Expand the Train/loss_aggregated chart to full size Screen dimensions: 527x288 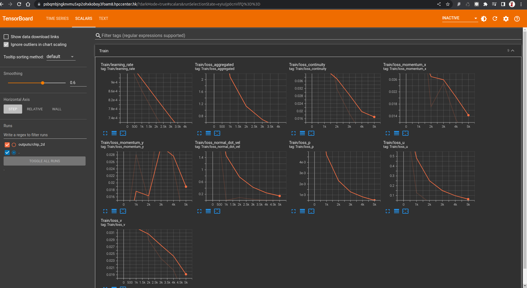(199, 133)
